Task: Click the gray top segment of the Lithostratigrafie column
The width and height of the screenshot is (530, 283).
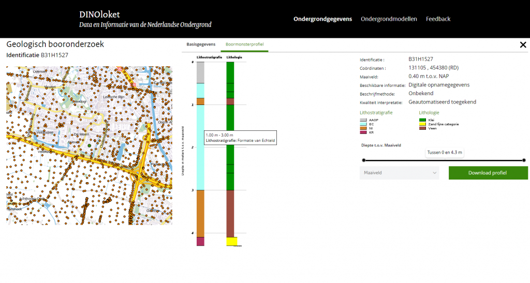Action: pyautogui.click(x=200, y=72)
